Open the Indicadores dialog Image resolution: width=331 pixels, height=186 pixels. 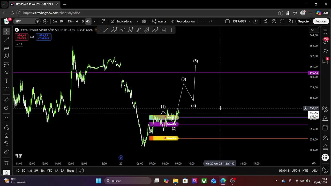(122, 21)
